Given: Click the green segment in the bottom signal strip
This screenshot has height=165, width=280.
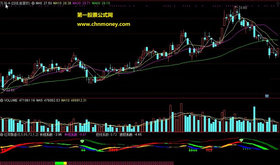Looking at the screenshot, I should [59, 163].
